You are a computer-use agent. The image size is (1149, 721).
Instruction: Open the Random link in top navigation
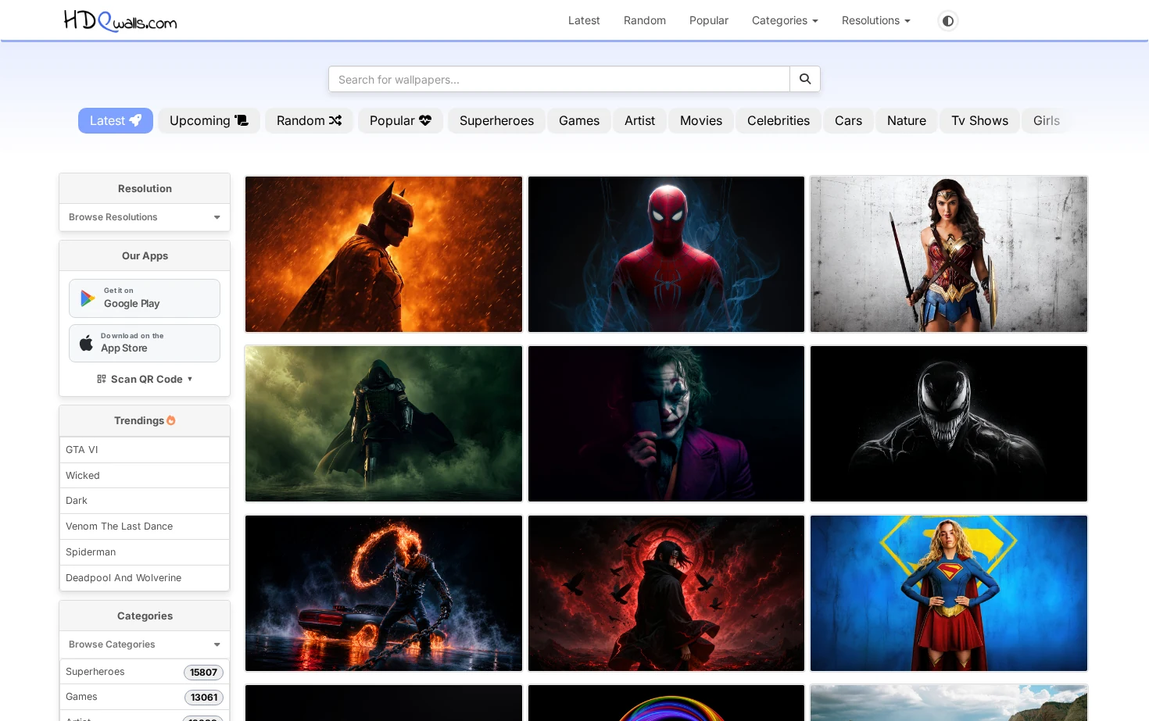coord(645,20)
